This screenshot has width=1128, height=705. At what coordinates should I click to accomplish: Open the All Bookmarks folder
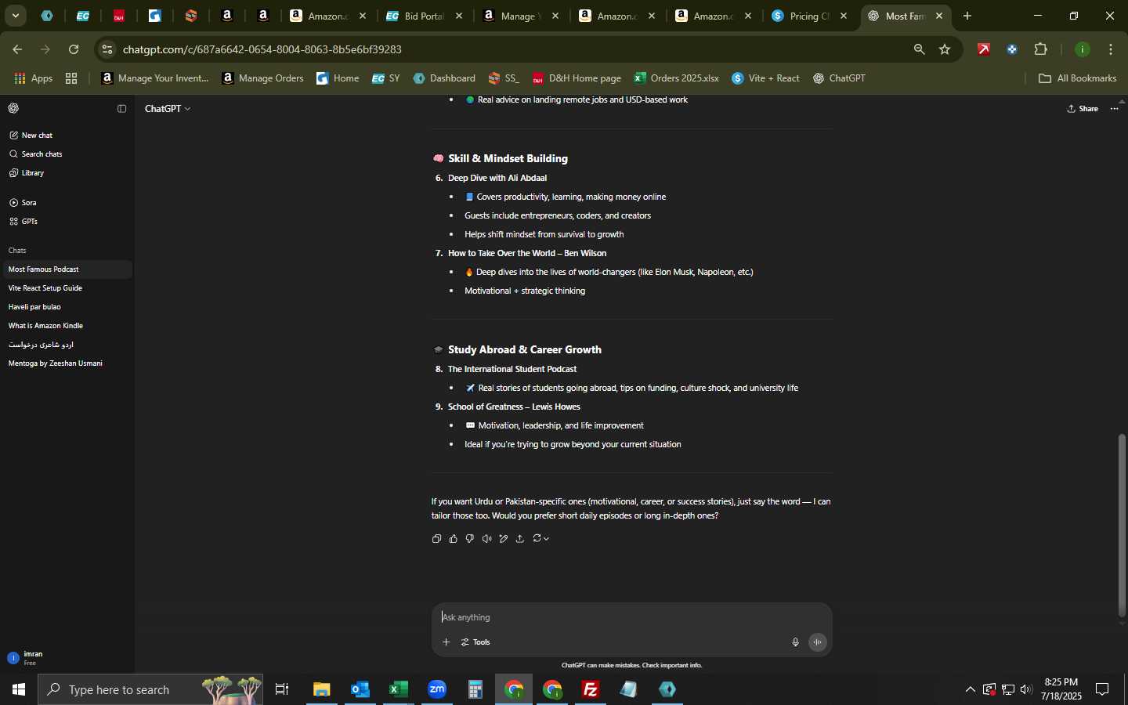1077,78
